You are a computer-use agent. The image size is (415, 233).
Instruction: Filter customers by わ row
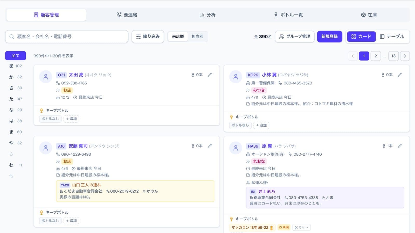tap(16, 165)
